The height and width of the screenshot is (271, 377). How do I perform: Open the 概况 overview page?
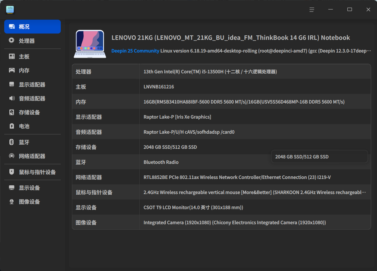point(32,27)
